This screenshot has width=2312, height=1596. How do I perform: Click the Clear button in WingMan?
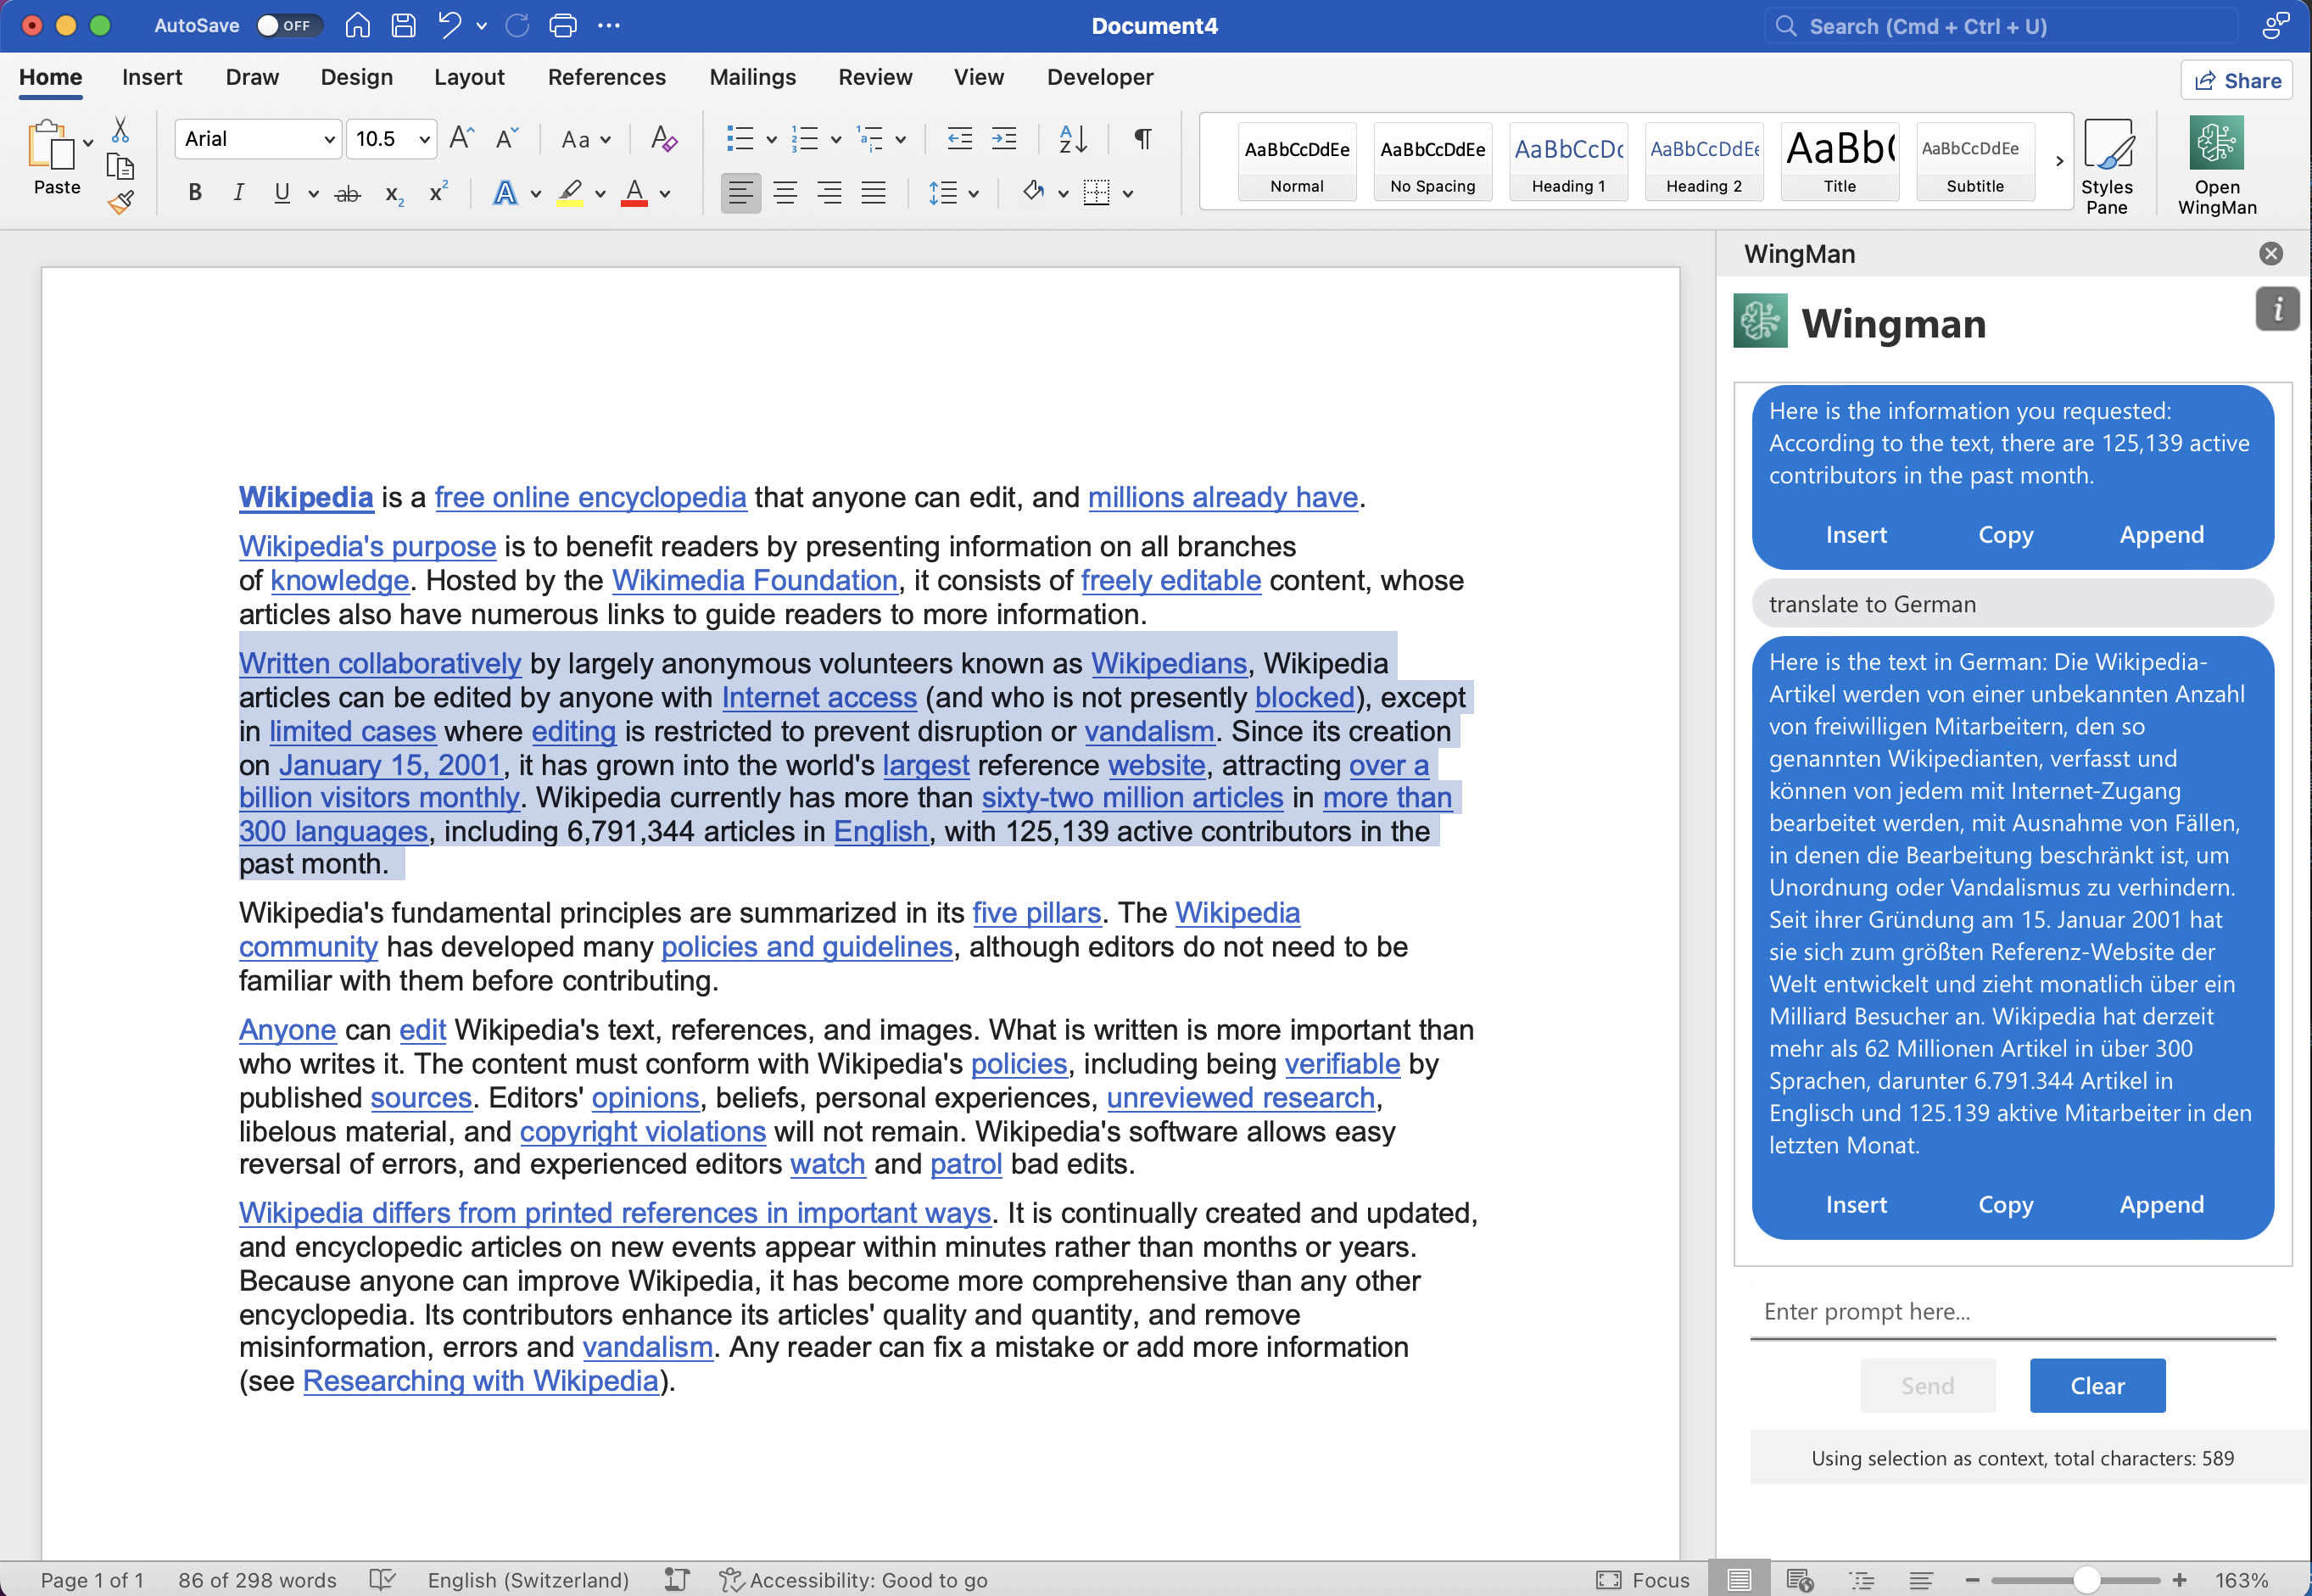2097,1385
